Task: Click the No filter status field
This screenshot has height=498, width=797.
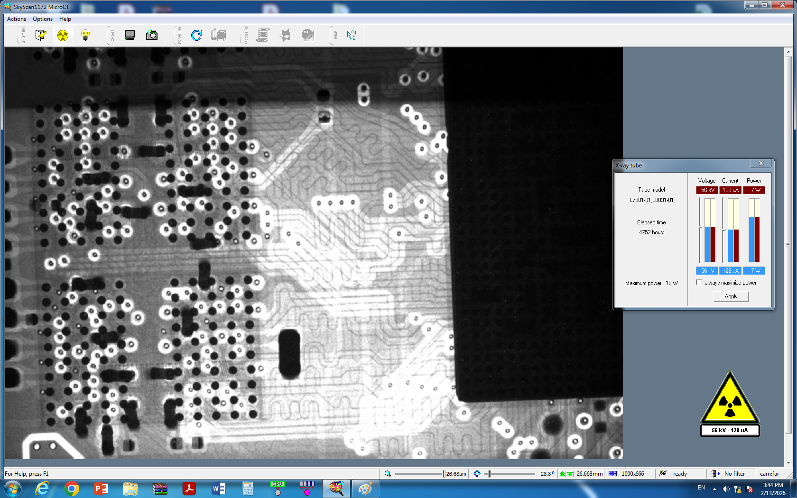Action: [734, 474]
